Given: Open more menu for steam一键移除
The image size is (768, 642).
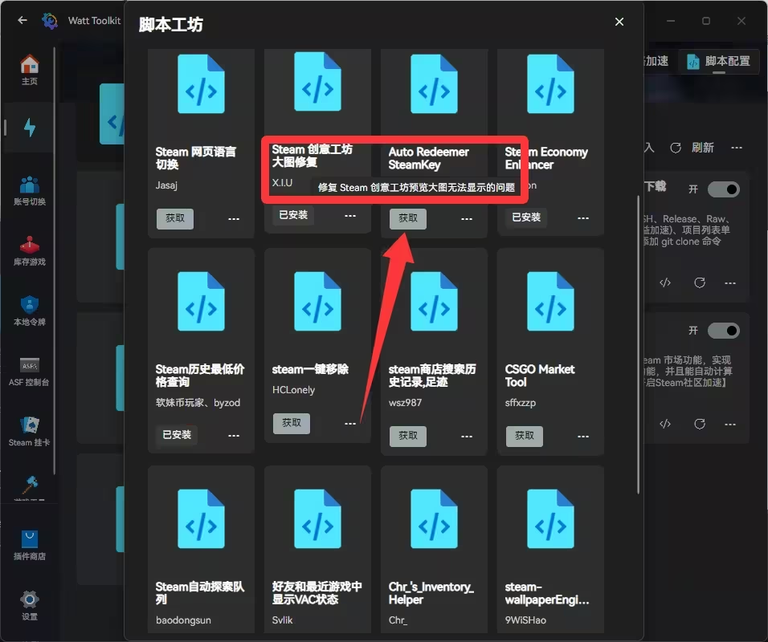Looking at the screenshot, I should coord(349,424).
